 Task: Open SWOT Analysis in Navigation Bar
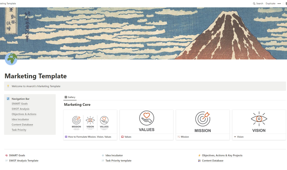click(x=21, y=109)
